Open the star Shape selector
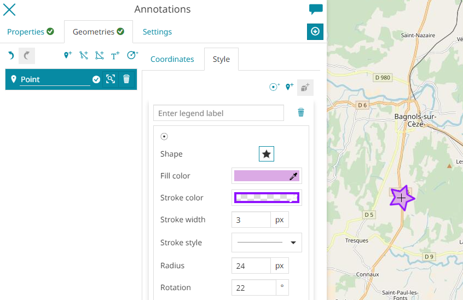 267,154
